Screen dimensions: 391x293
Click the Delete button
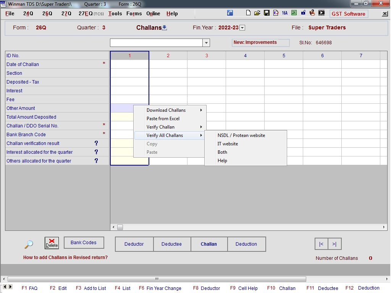pyautogui.click(x=52, y=243)
